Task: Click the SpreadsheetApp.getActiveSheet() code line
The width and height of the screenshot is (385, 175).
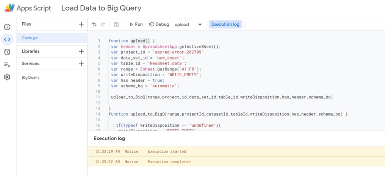Action: point(166,47)
